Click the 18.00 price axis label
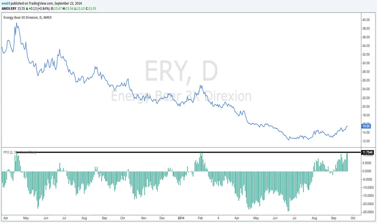377x223 pixels. [x=366, y=115]
